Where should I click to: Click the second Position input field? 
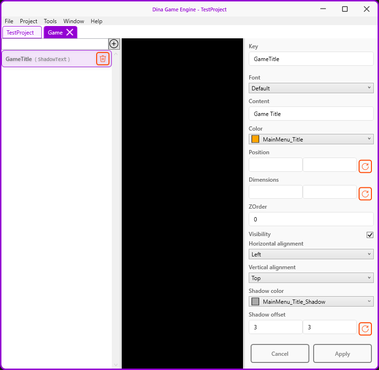click(x=330, y=165)
